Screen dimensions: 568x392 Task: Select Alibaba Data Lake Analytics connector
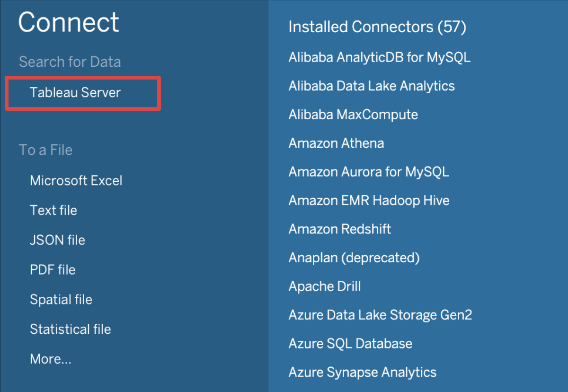click(372, 86)
